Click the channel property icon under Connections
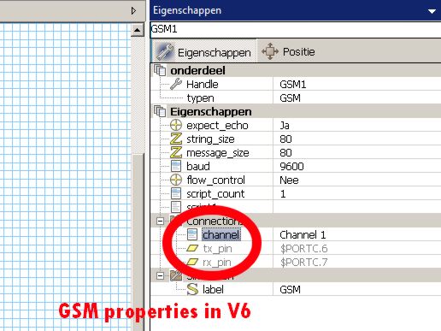441x331 pixels. (192, 234)
